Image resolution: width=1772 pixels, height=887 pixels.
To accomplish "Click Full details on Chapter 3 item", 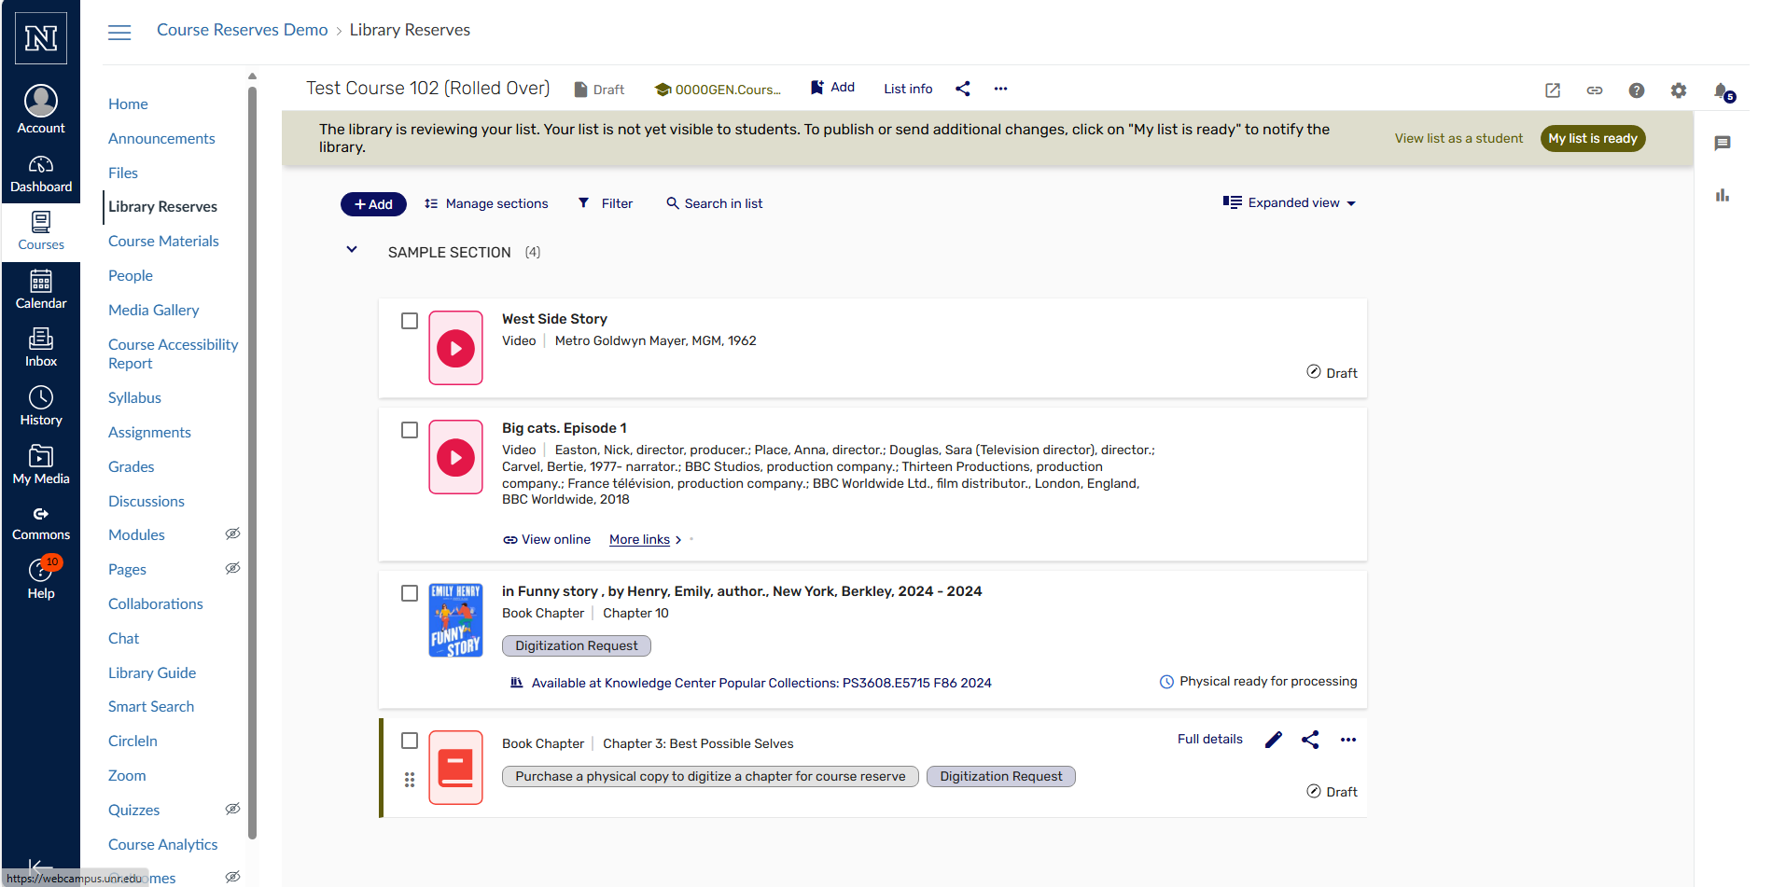I will (x=1209, y=739).
